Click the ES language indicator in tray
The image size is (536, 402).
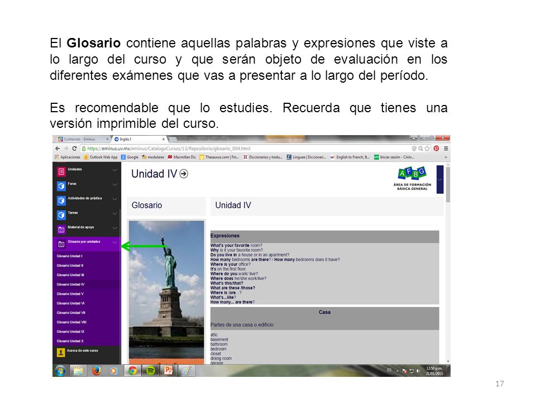(389, 370)
